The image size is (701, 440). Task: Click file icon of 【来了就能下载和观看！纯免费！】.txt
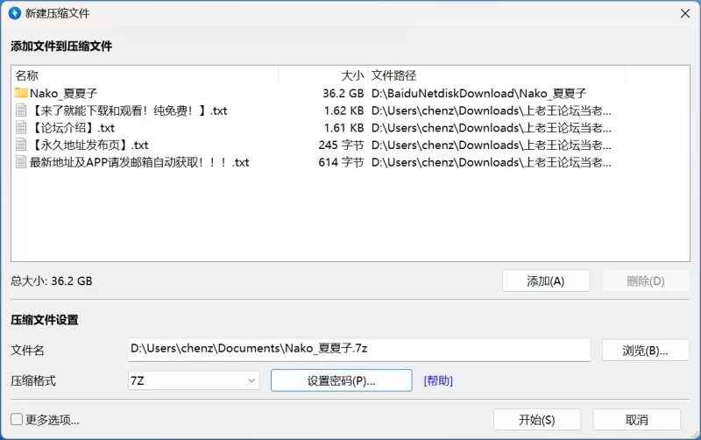click(20, 110)
